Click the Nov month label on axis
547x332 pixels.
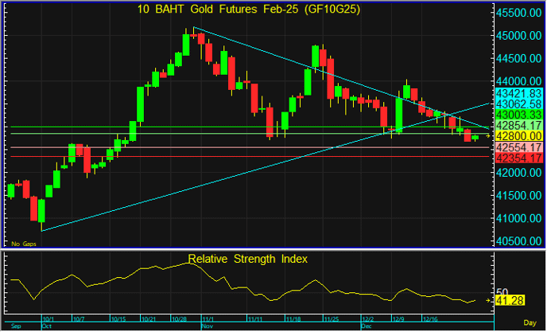click(208, 326)
